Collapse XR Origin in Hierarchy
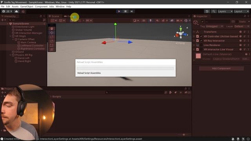 tap(11, 36)
